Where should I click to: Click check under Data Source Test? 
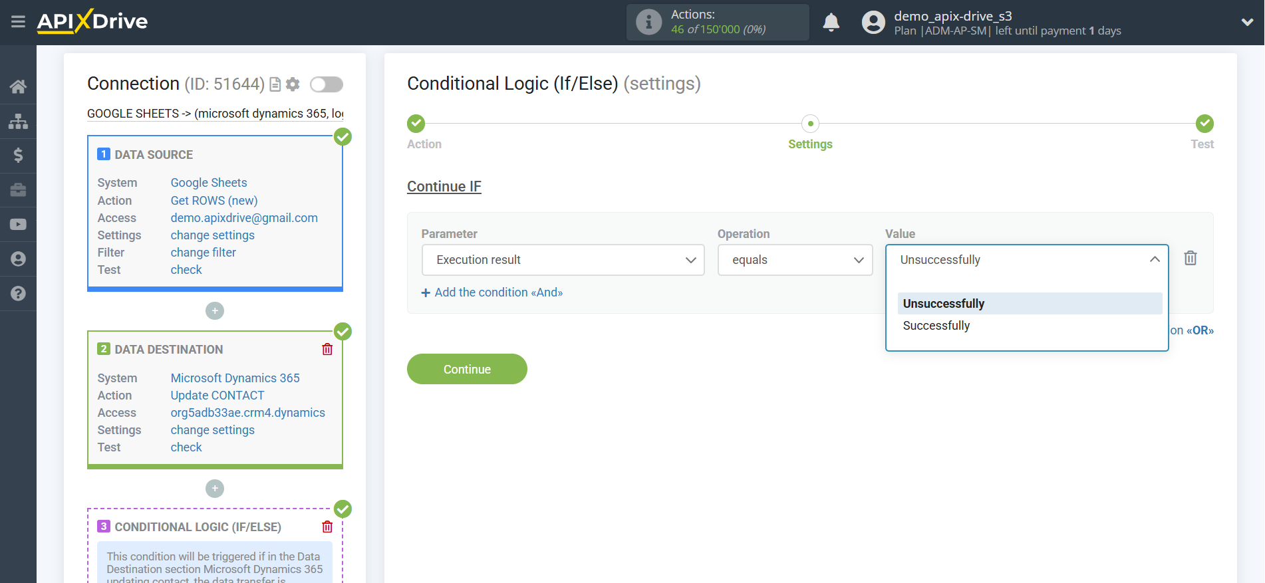[186, 270]
